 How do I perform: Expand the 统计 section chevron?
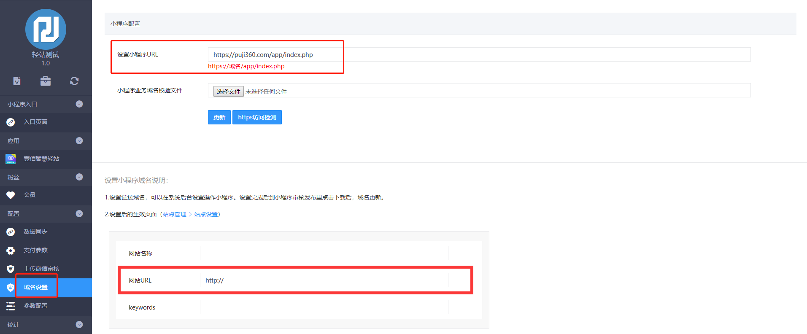click(79, 325)
